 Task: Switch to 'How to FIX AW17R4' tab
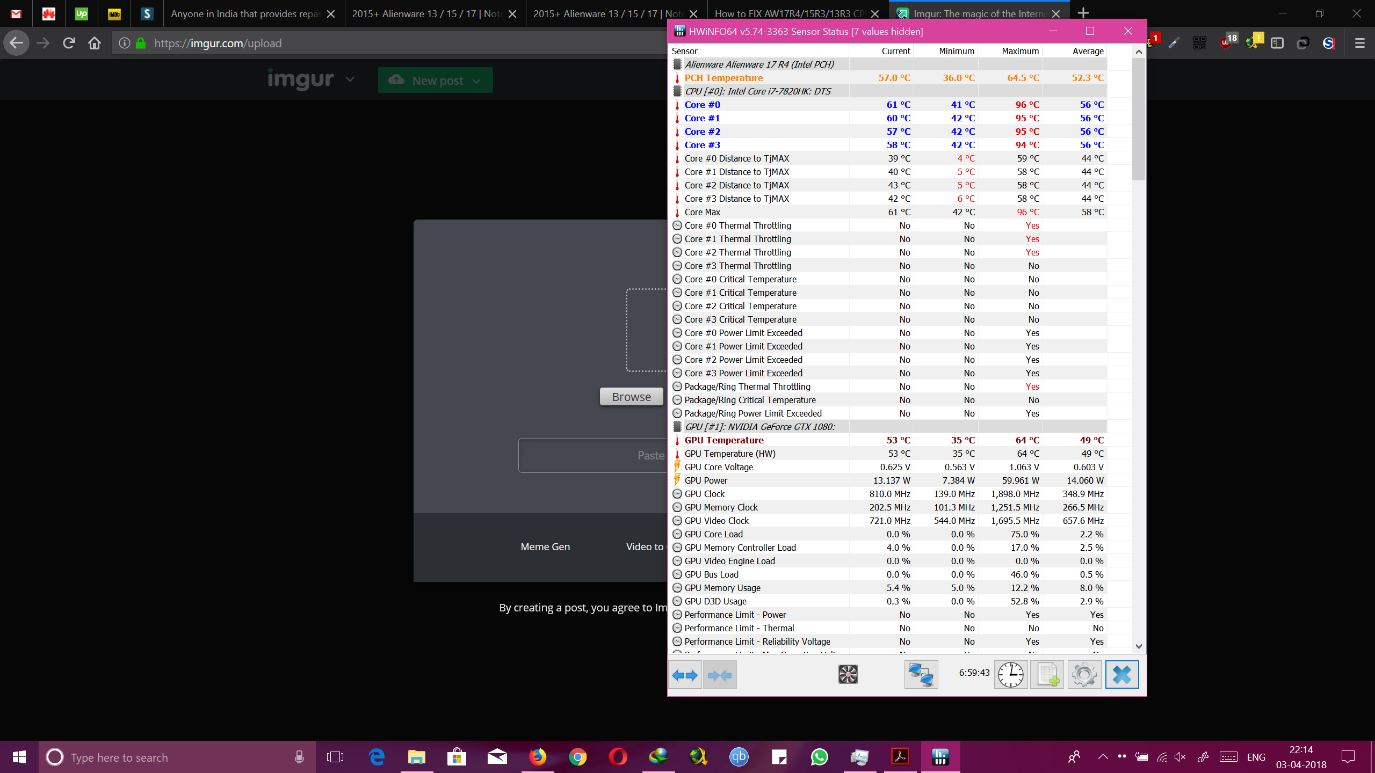[797, 13]
